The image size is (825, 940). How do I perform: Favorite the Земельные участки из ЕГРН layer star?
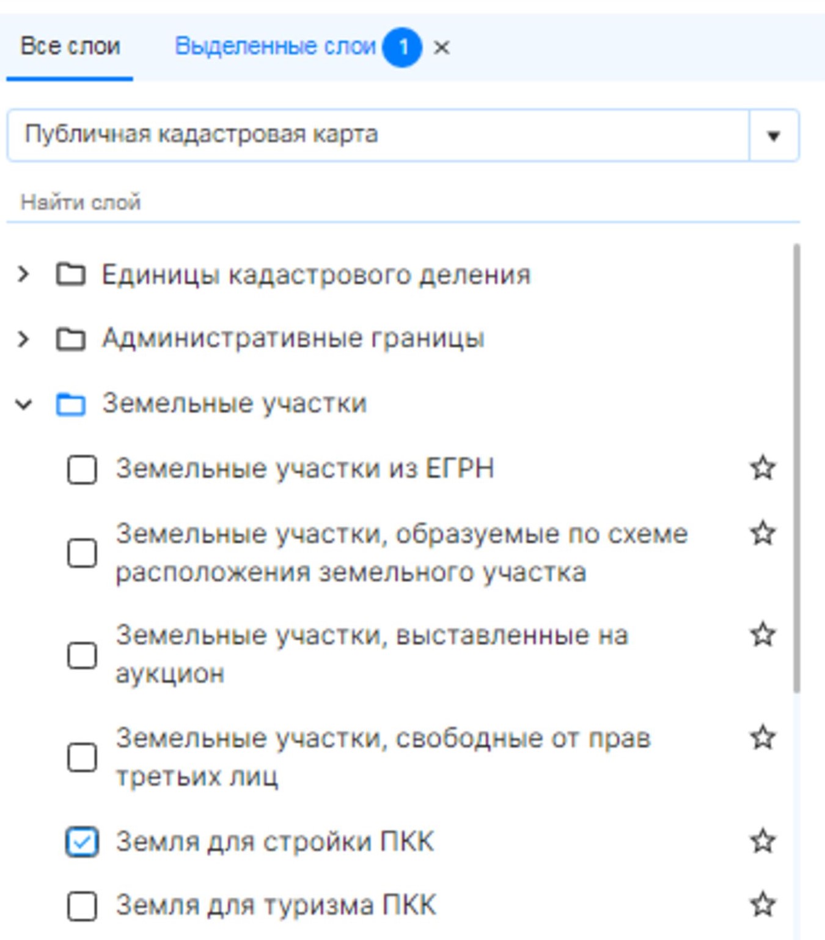click(762, 468)
